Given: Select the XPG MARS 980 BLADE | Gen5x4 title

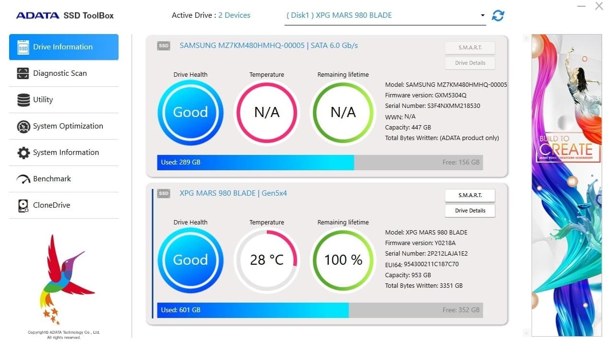Looking at the screenshot, I should (233, 193).
